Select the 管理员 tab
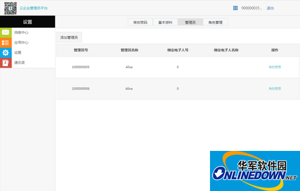This screenshot has height=191, width=300. tap(190, 22)
